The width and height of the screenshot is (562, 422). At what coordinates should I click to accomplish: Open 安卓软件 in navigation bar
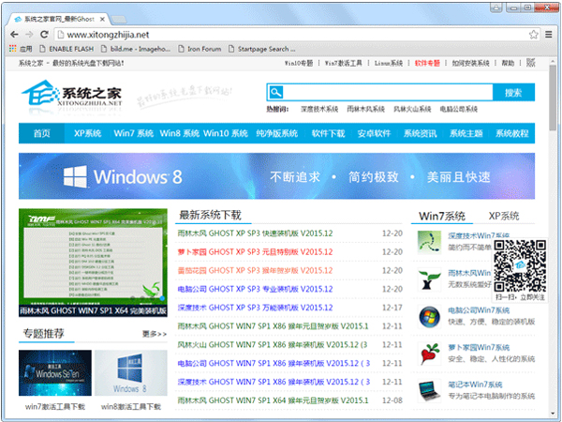coord(374,133)
